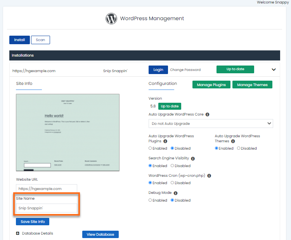
Task: Enable auto upgrade for WordPress plugins
Action: (150, 148)
